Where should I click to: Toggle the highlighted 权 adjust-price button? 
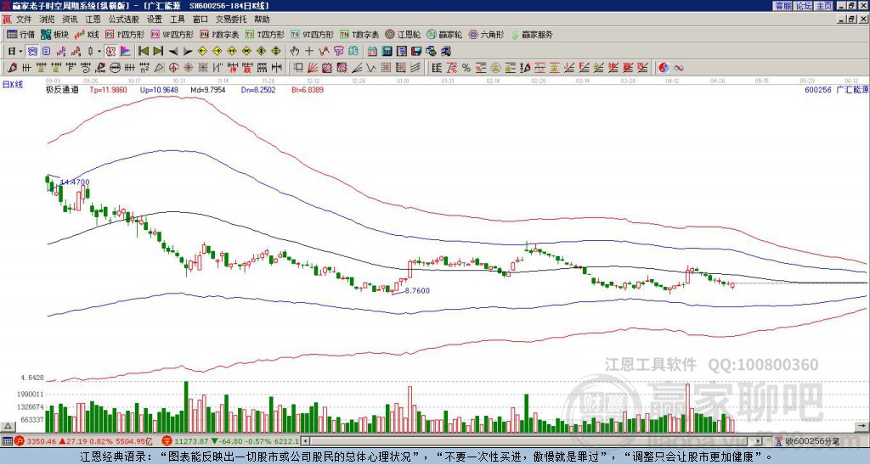pyautogui.click(x=110, y=51)
